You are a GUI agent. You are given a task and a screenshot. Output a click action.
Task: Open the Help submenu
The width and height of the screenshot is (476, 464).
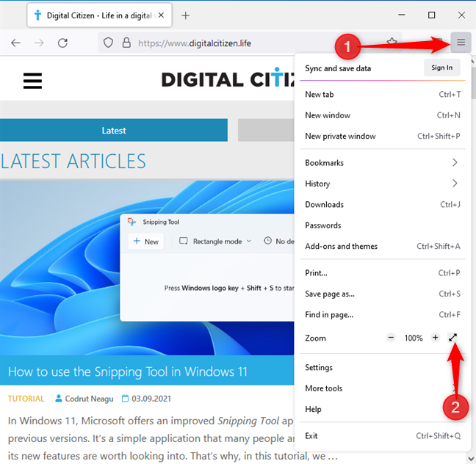click(383, 410)
